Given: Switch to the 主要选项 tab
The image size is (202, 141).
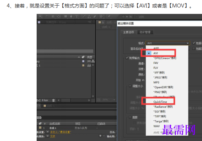Looking at the screenshot, I should [129, 32].
